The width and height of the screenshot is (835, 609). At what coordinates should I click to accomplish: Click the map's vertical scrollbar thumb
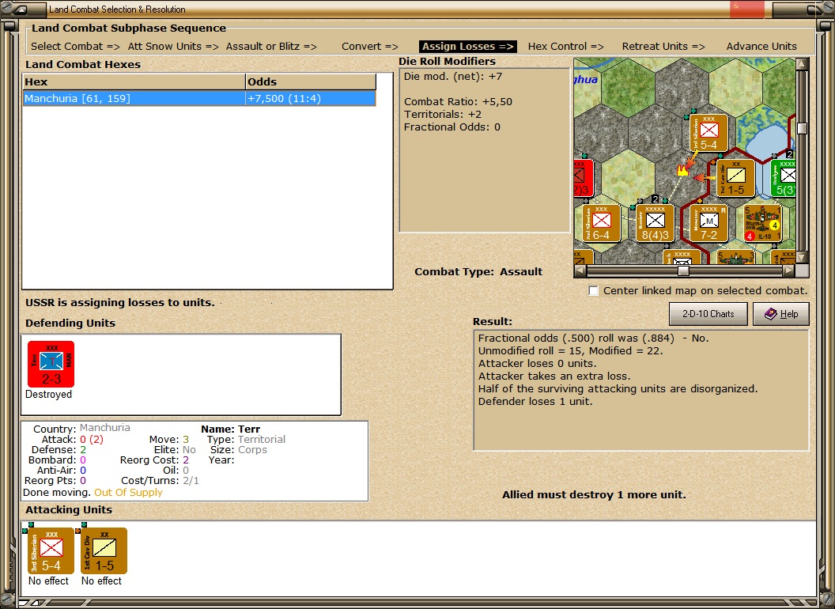tap(802, 128)
